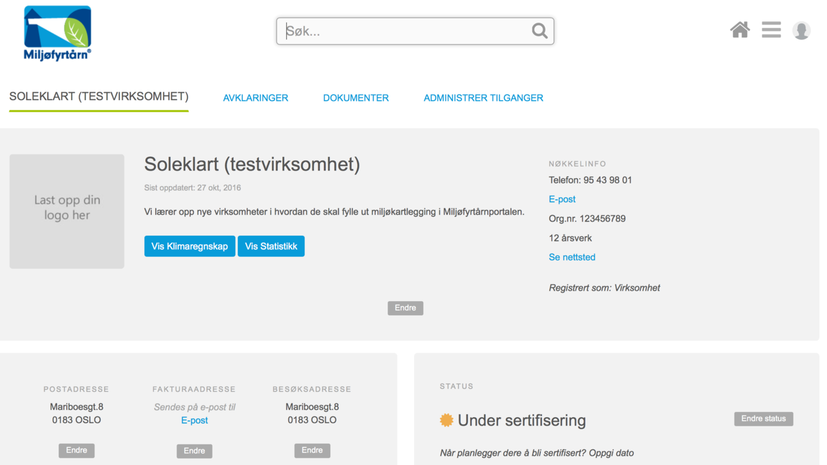This screenshot has width=827, height=465.
Task: Click the Postadresse heading
Action: click(76, 389)
